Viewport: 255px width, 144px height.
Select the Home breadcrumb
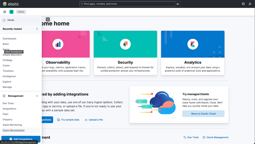coord(21,12)
